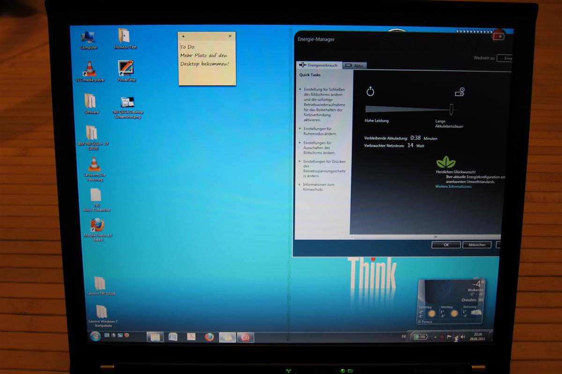
Task: Launch Mozilla Firefox 4.0 Beta 8 shortcut
Action: [97, 230]
